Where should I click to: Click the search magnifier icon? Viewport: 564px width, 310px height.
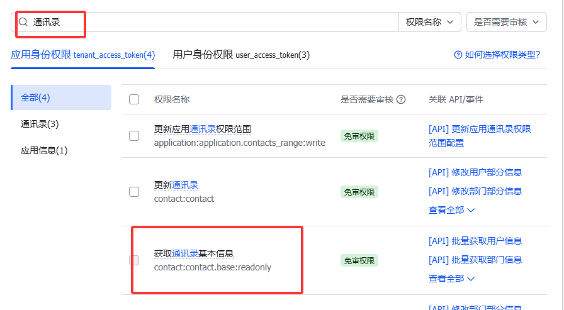pos(23,22)
